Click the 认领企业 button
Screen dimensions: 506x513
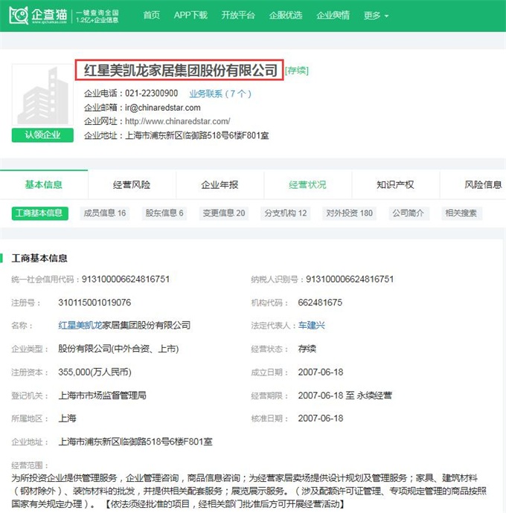click(42, 135)
